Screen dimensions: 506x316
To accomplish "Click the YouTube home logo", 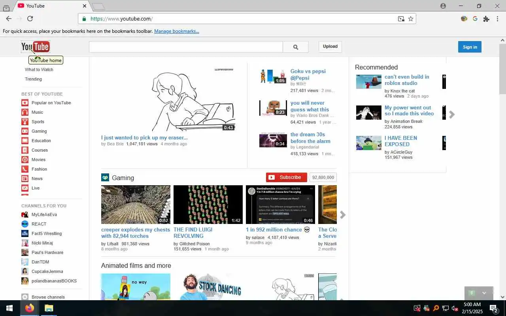I will 35,47.
